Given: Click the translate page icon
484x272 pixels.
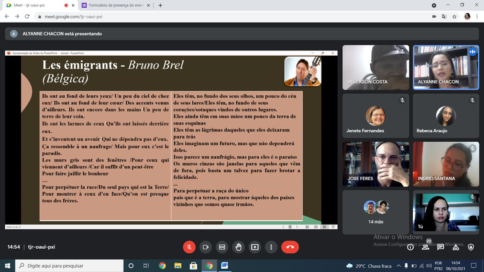Looking at the screenshot, I should pyautogui.click(x=444, y=16).
